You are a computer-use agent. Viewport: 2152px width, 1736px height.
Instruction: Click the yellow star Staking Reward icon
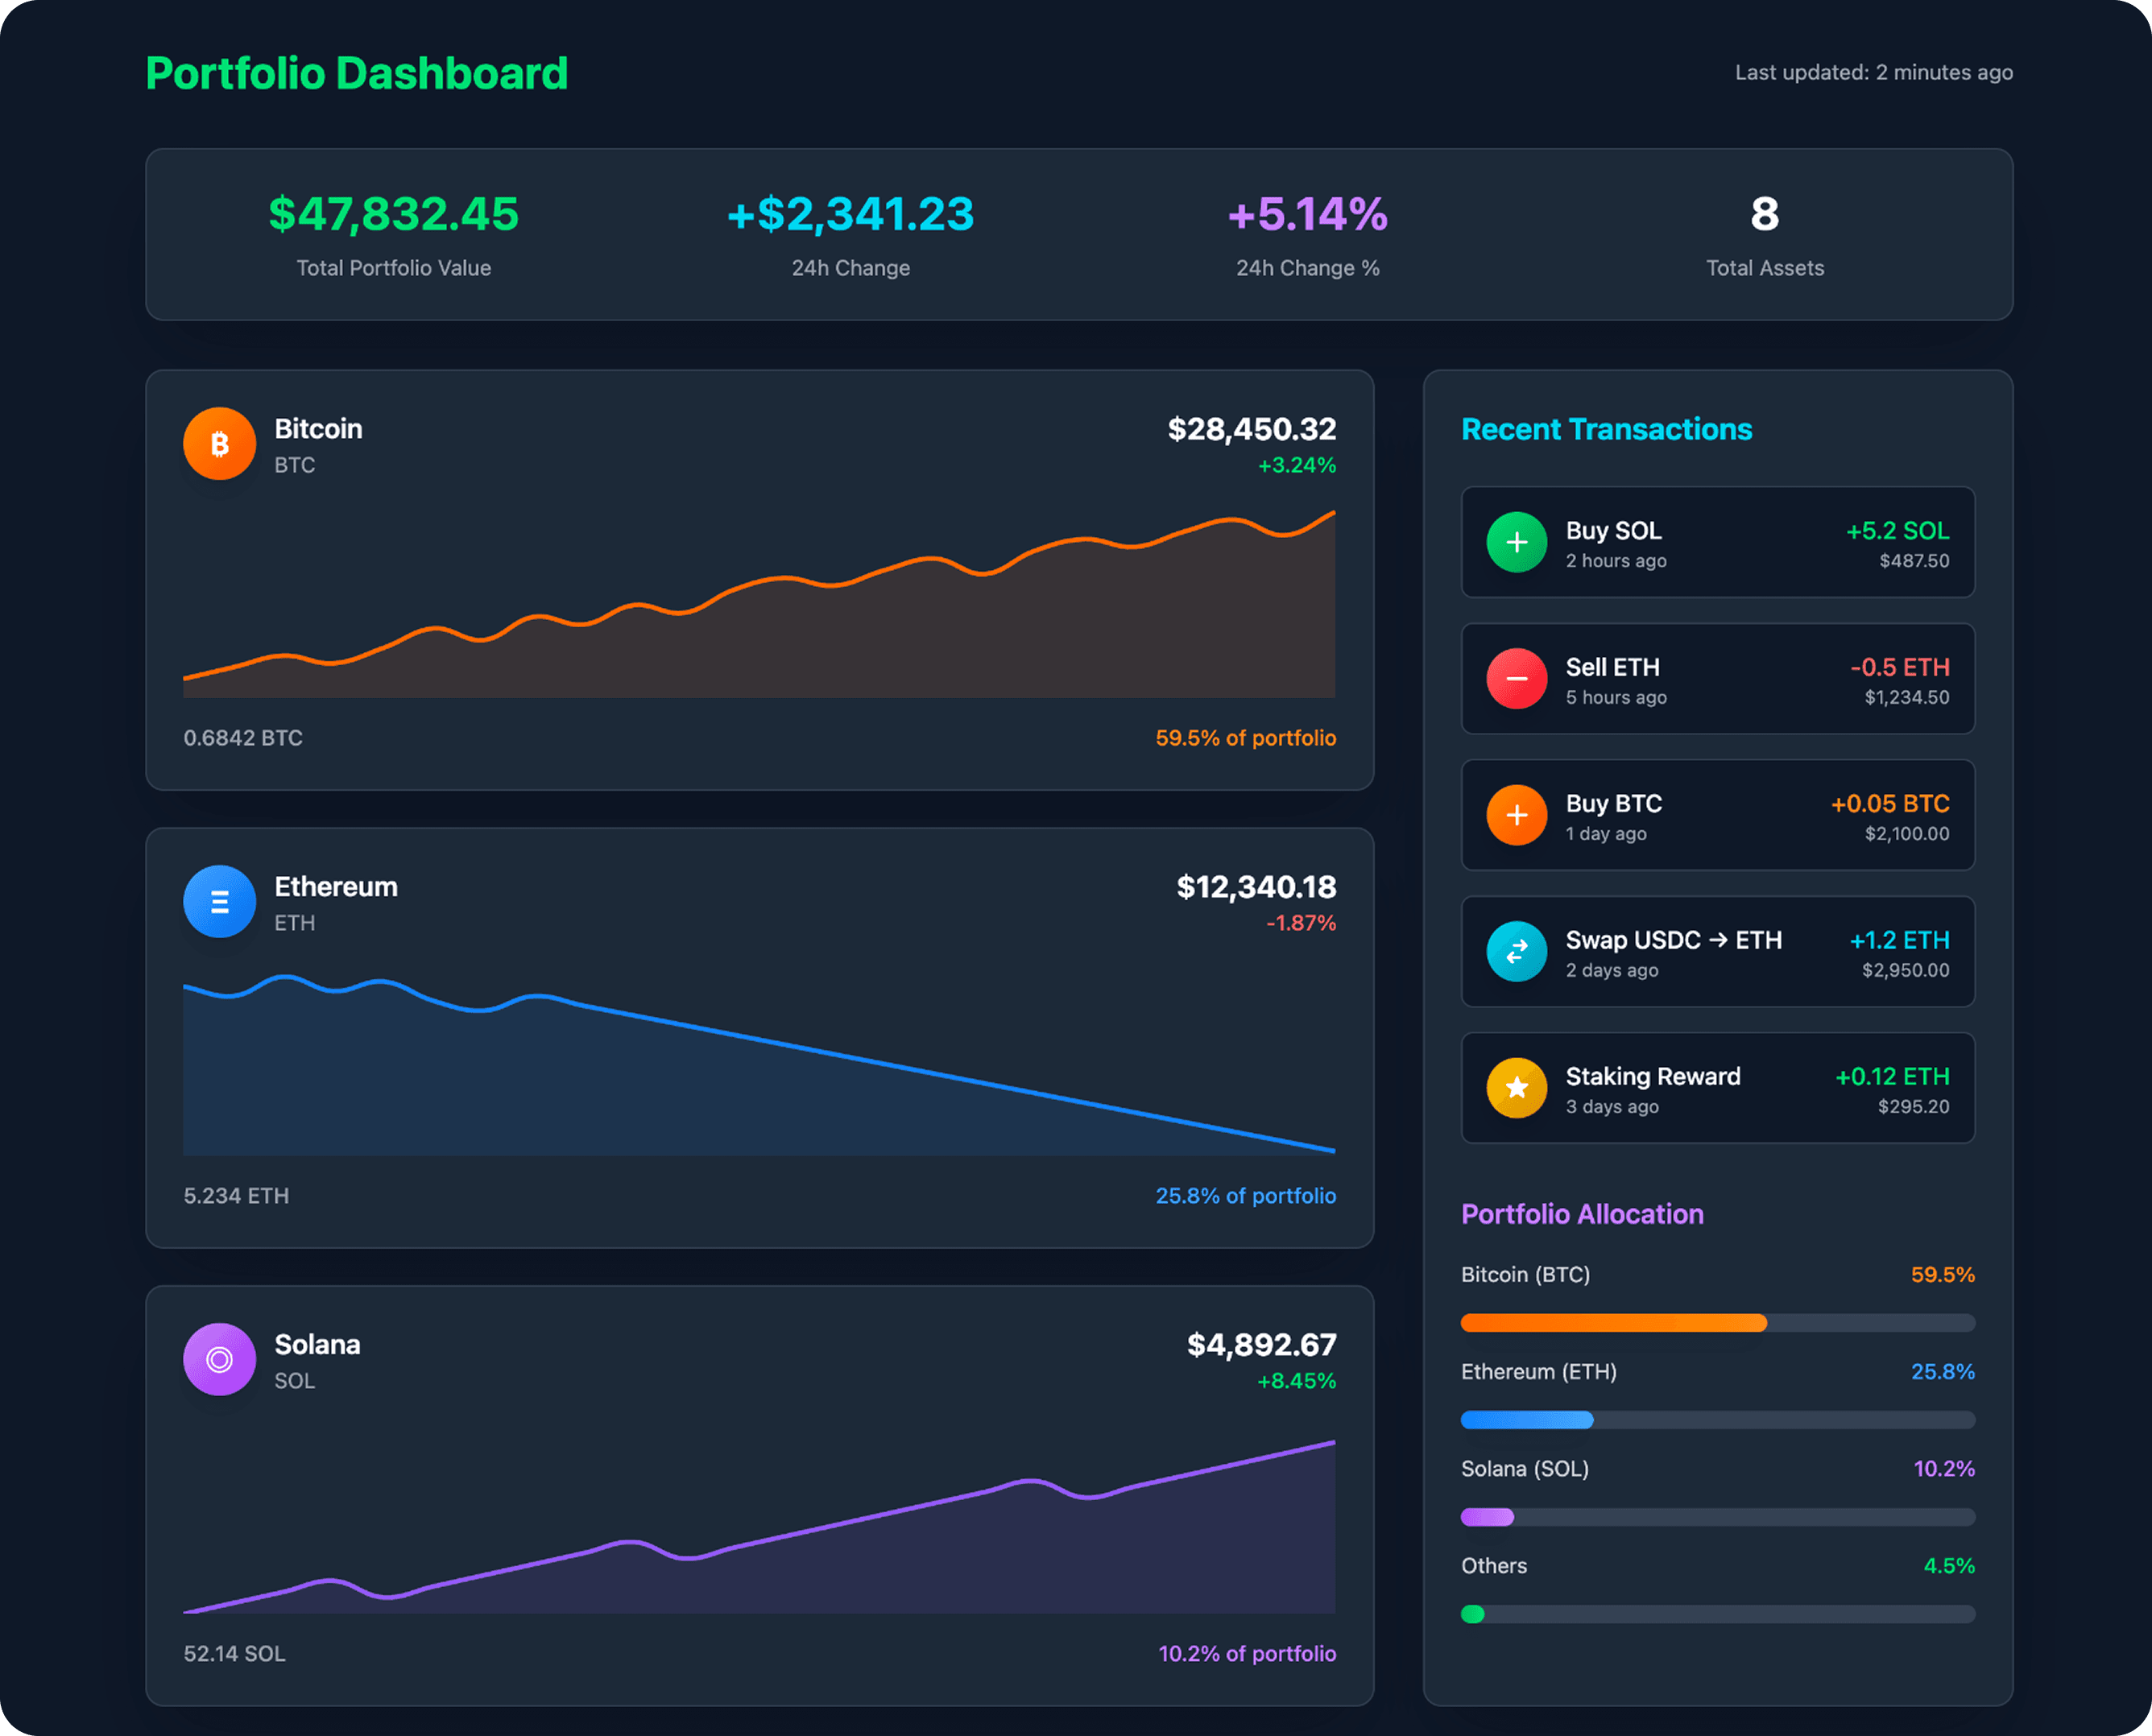(1516, 1088)
